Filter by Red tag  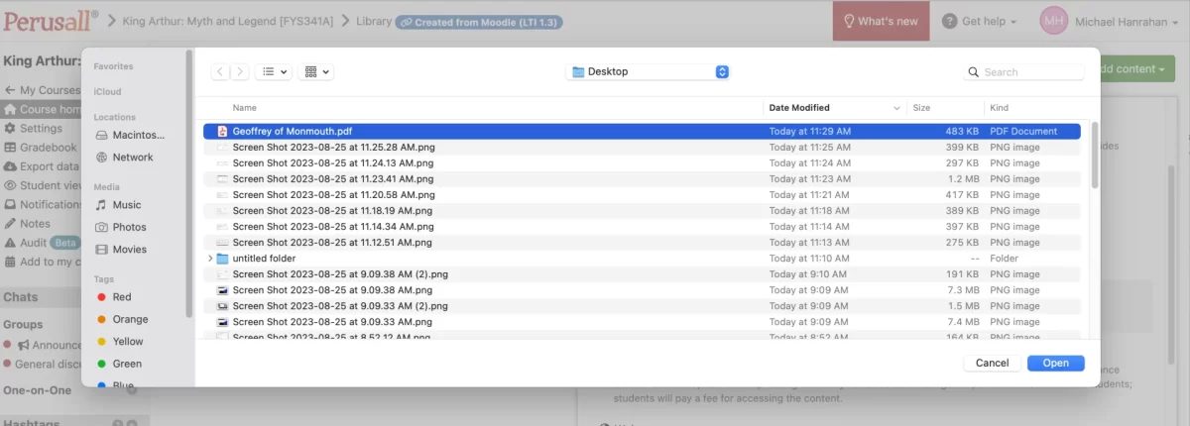pos(114,297)
